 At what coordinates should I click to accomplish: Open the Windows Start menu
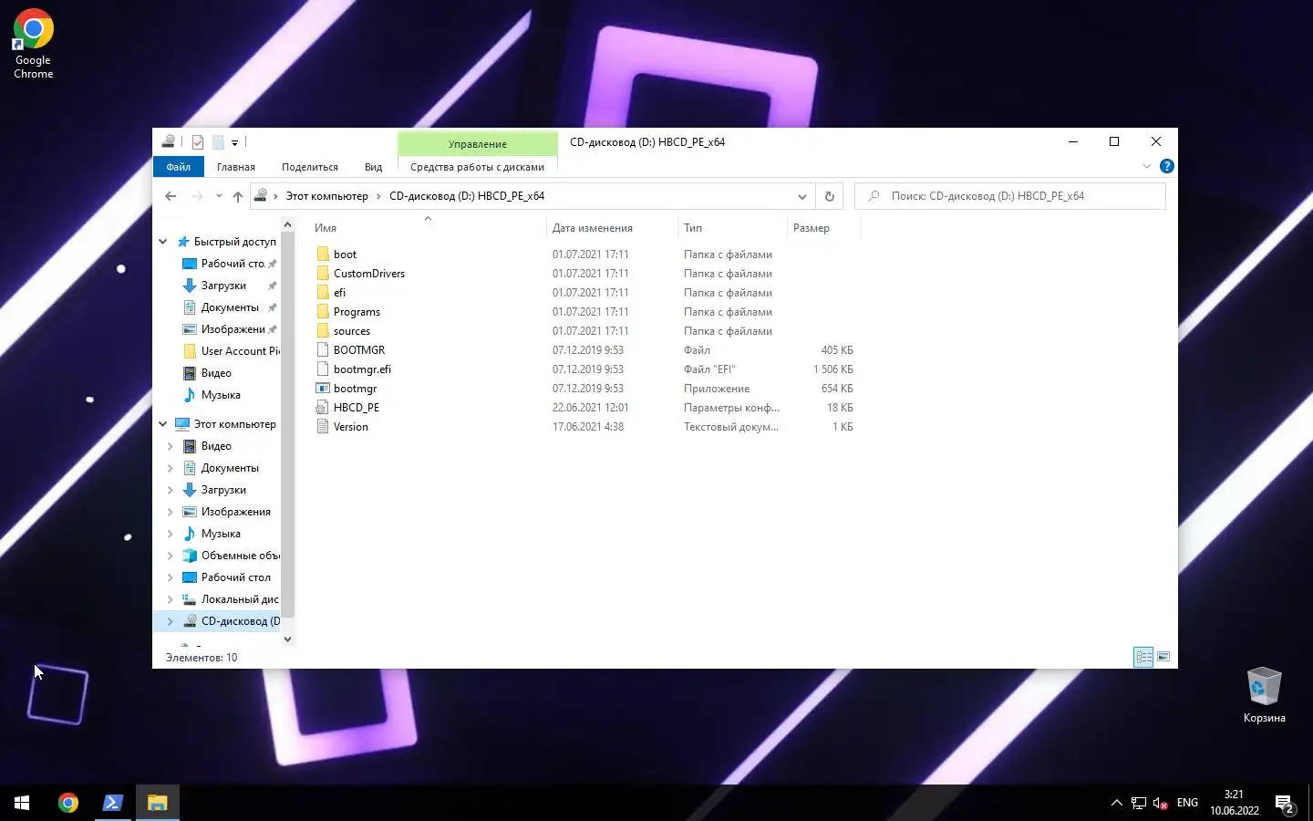click(22, 803)
